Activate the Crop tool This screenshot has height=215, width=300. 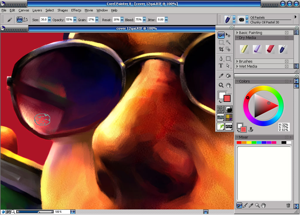(x=221, y=49)
